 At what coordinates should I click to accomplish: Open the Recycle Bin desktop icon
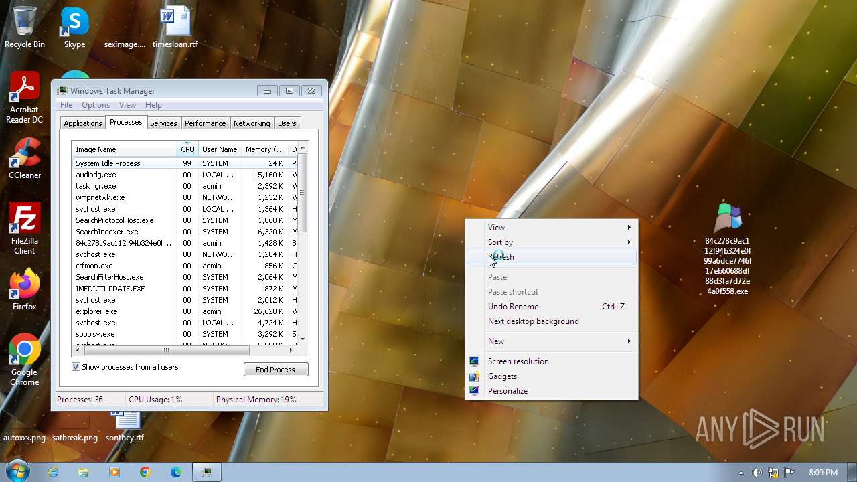pos(25,27)
